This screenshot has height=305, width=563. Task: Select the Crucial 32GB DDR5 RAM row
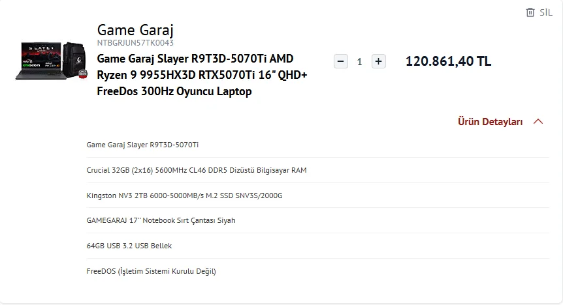pyautogui.click(x=317, y=170)
